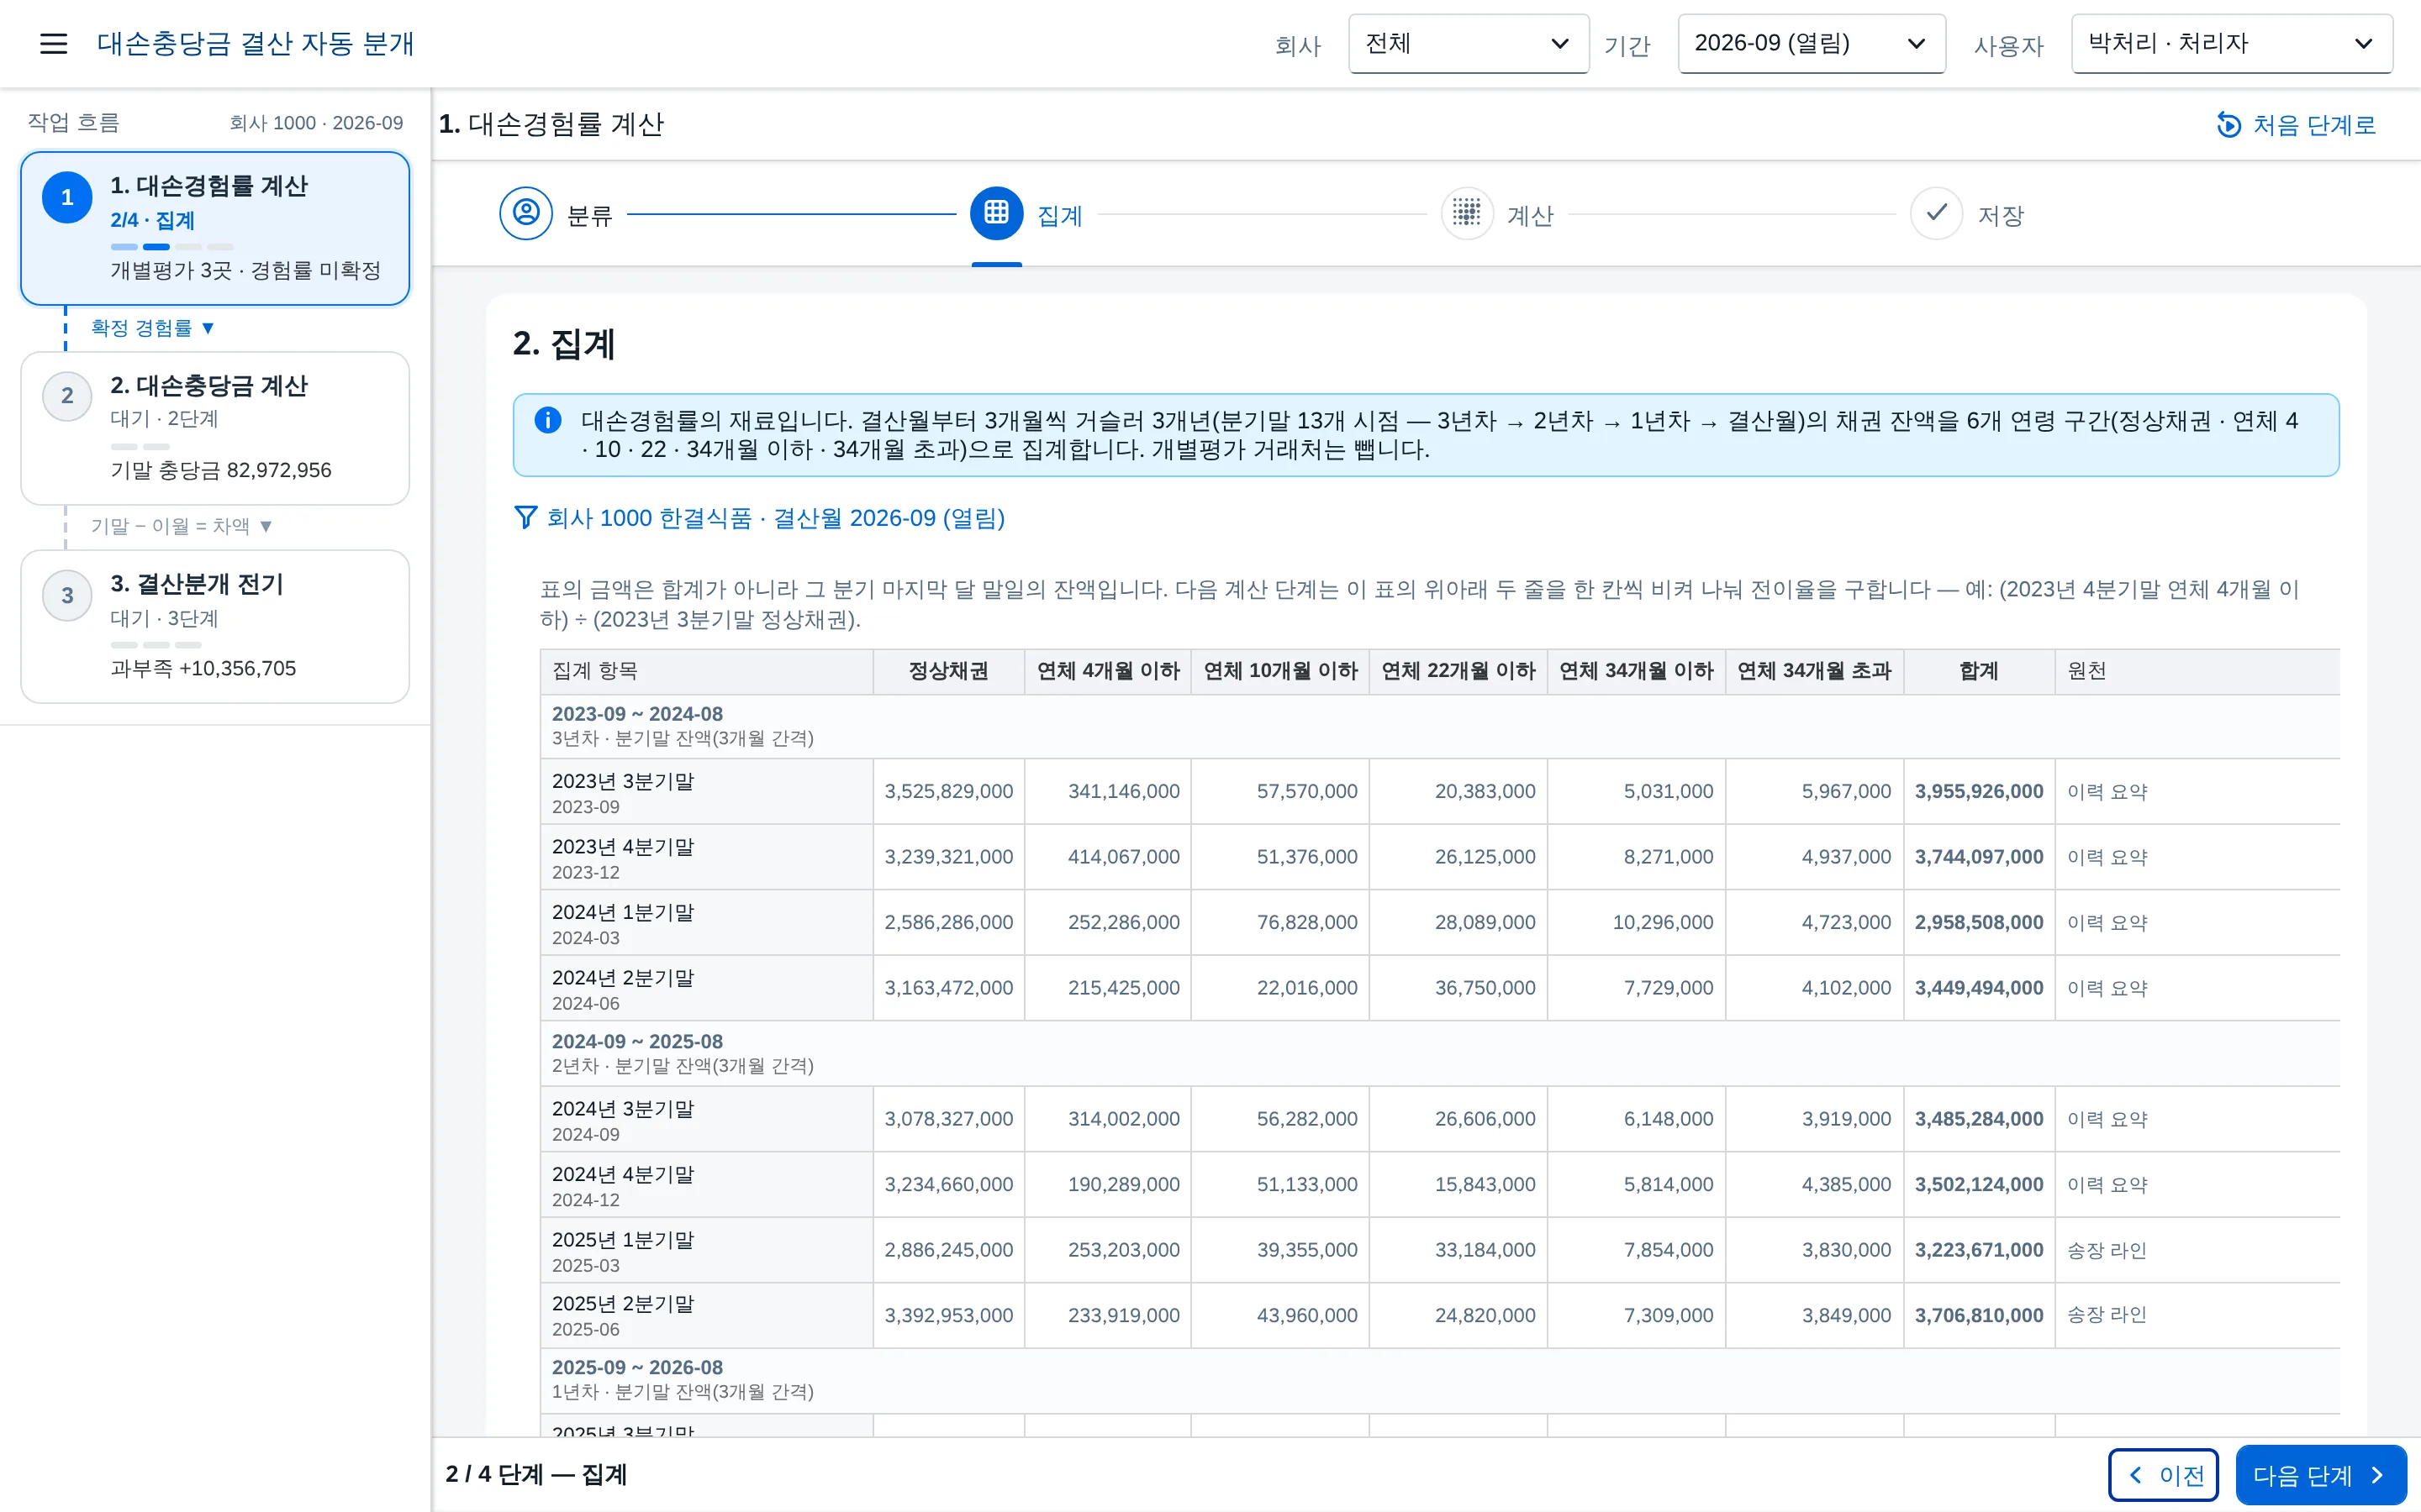Click the step 1 progress bar segments

[172, 246]
